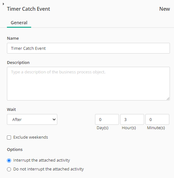Click the 'Hour(s)' caption text
This screenshot has height=178, width=174.
pos(129,128)
